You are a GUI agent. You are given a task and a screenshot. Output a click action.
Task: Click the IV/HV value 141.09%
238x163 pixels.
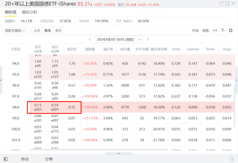coord(102,21)
